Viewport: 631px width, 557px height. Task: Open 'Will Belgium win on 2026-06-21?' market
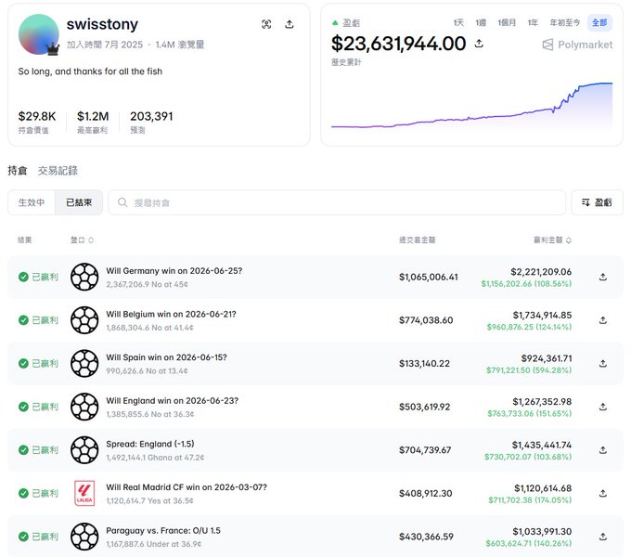click(171, 315)
